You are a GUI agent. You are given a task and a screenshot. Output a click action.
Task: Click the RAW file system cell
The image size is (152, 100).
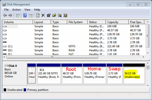click(x=72, y=50)
